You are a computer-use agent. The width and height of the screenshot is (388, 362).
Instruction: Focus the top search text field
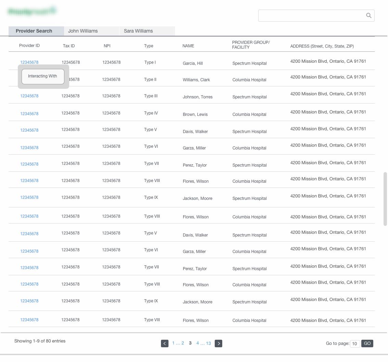[x=312, y=15]
